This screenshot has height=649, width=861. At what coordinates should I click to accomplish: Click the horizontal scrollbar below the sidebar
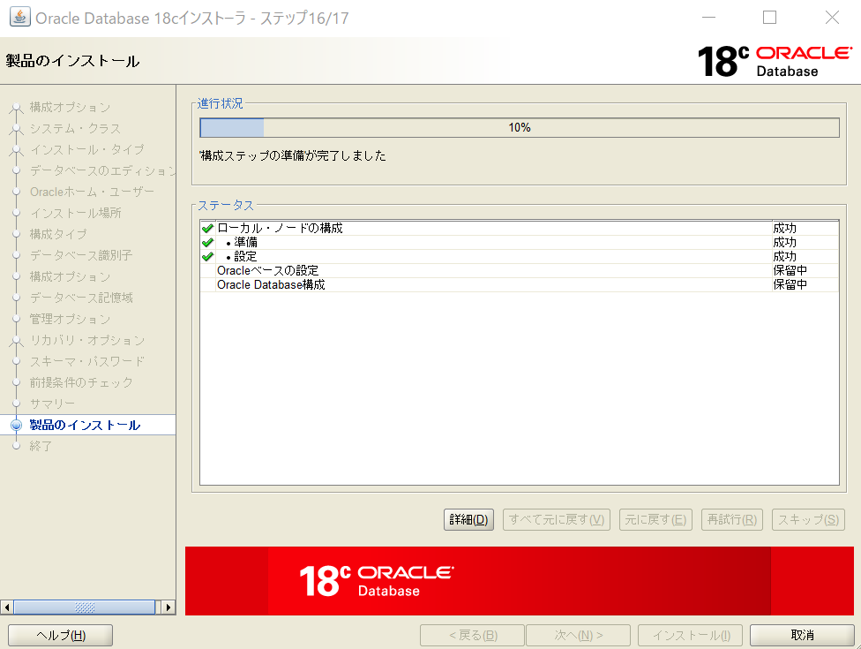point(84,607)
